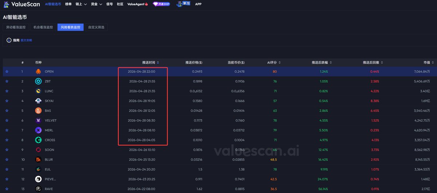
Task: Click push price 0.03872 for MERL
Action: point(197,130)
